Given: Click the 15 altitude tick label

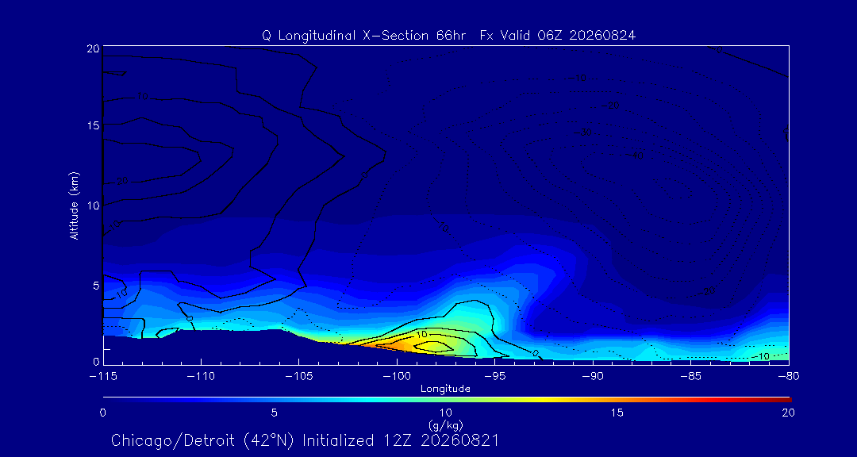Looking at the screenshot, I should [94, 125].
